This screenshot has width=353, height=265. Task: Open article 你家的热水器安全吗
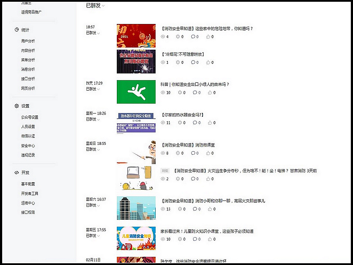click(x=182, y=115)
